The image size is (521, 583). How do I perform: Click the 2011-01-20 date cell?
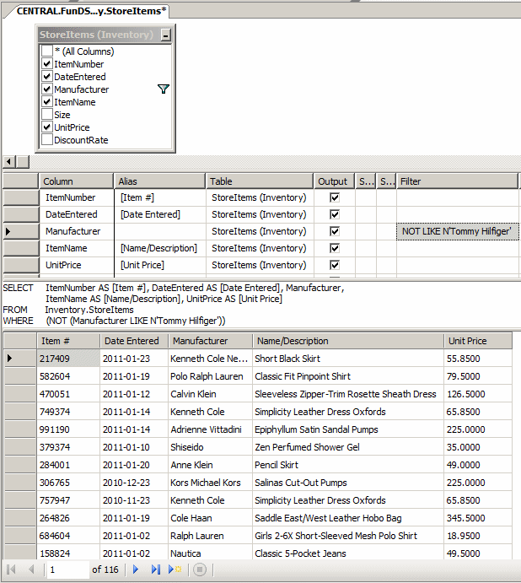pyautogui.click(x=134, y=465)
